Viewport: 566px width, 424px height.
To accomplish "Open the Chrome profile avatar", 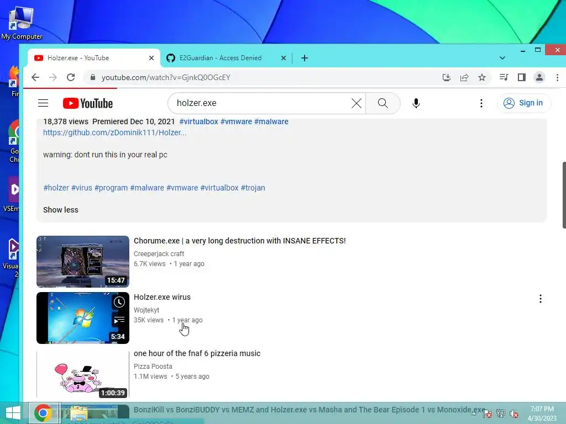I will click(539, 77).
